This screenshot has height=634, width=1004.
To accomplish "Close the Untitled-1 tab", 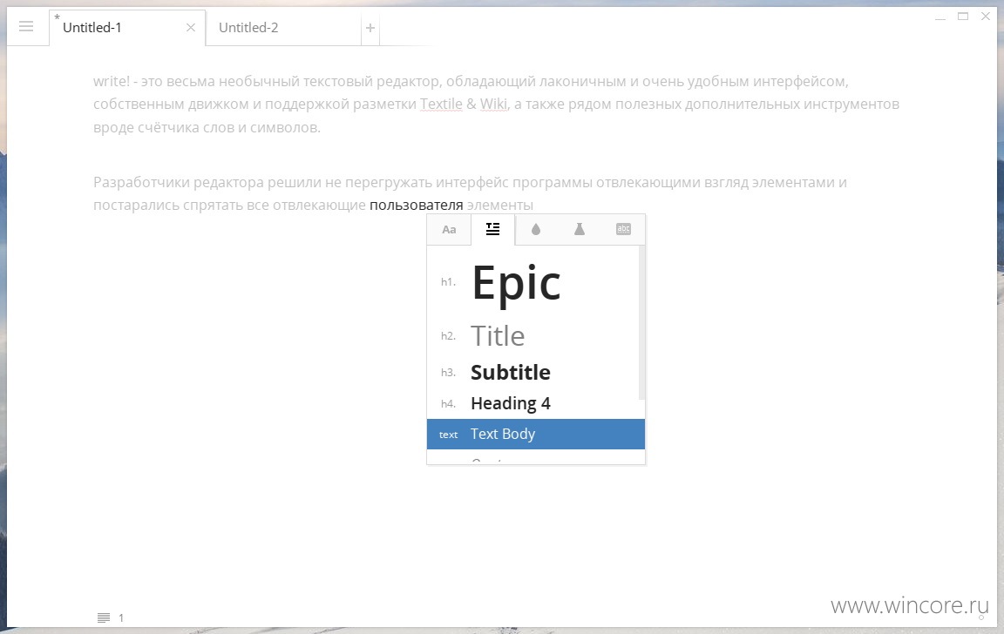I will tap(191, 28).
